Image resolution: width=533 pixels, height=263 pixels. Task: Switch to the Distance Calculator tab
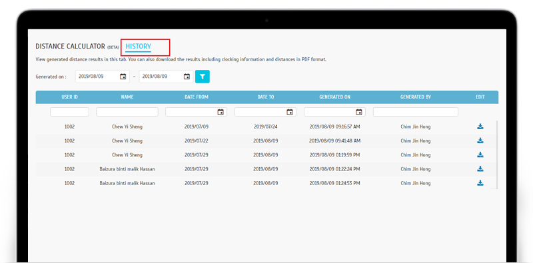click(x=71, y=47)
